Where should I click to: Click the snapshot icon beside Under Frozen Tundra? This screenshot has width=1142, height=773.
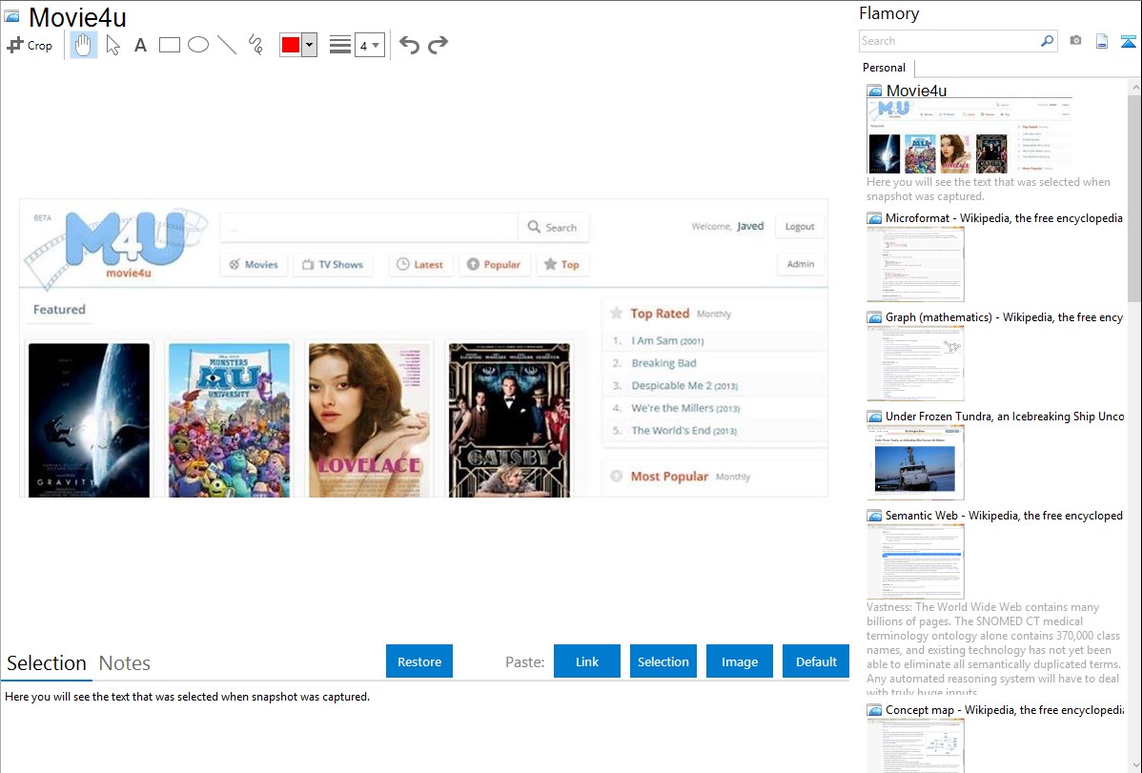(875, 417)
